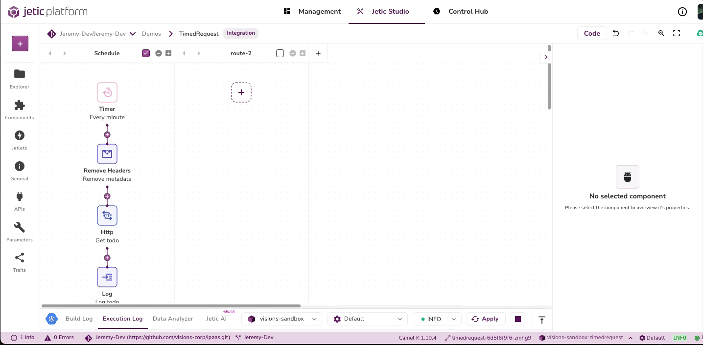Image resolution: width=703 pixels, height=345 pixels.
Task: Open the General info panel
Action: [x=20, y=171]
